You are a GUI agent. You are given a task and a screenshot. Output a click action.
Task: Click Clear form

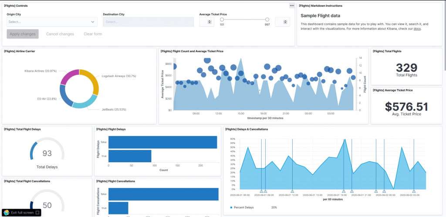[93, 34]
